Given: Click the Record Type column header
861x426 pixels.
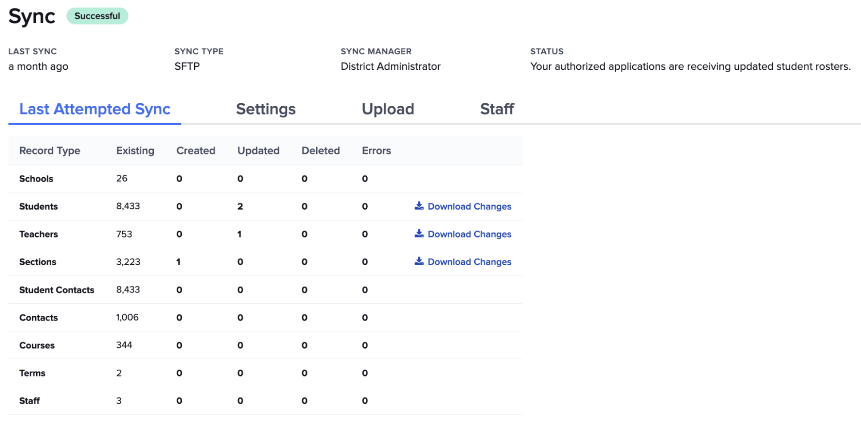Looking at the screenshot, I should point(50,151).
